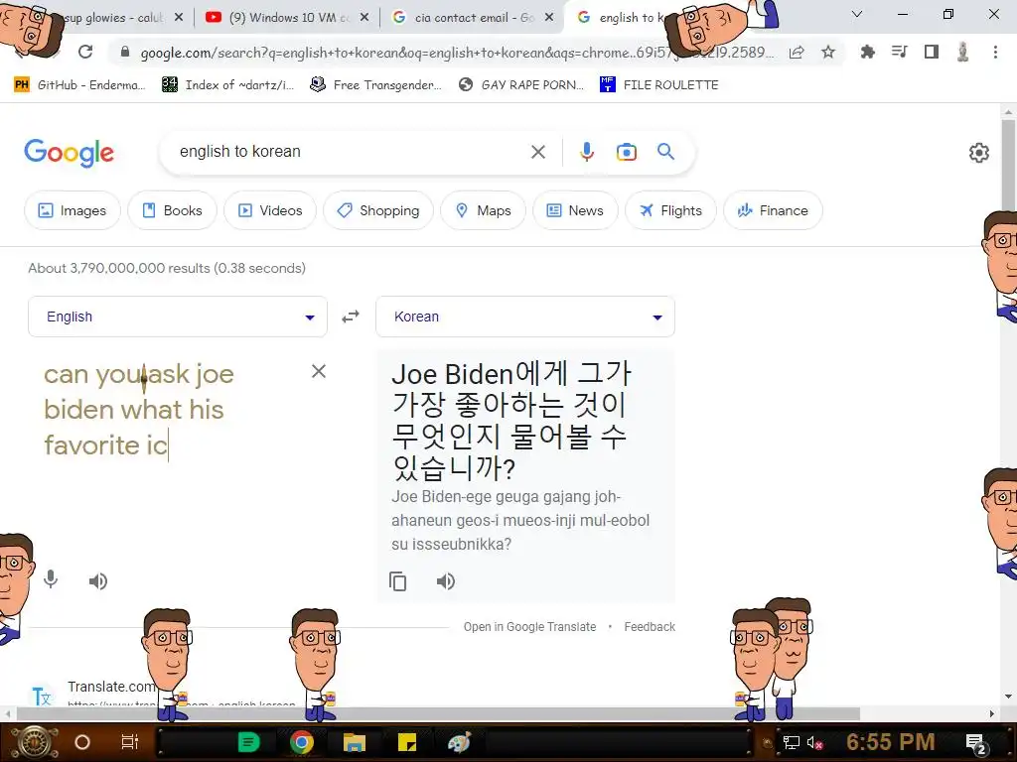Open the tab search chevron

click(x=857, y=14)
